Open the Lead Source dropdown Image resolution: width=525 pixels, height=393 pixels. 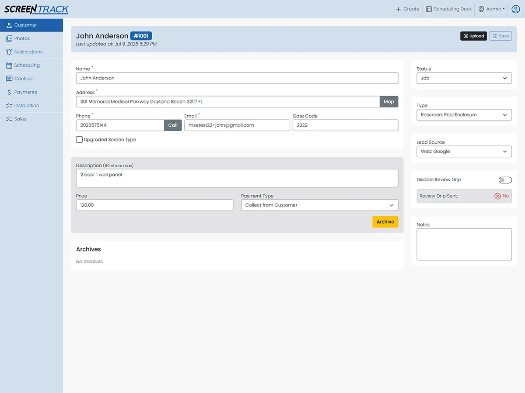464,152
